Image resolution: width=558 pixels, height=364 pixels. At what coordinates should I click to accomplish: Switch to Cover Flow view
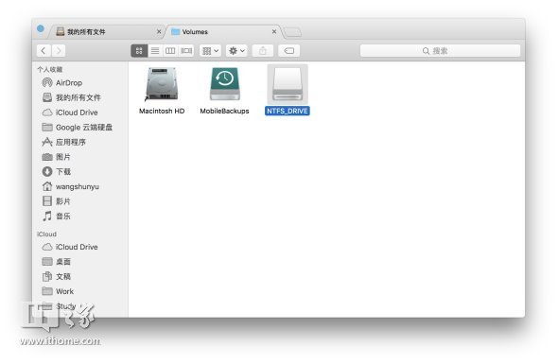coord(186,51)
